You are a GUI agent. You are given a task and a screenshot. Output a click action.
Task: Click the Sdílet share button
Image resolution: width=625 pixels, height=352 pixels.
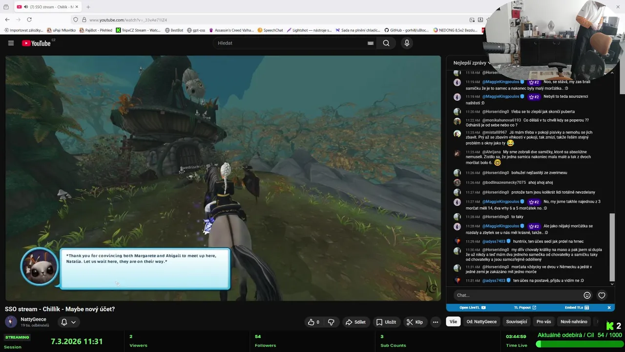click(355, 322)
